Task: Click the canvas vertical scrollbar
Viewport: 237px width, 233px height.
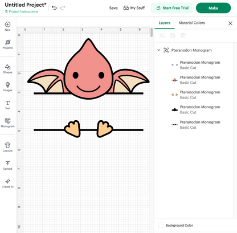Action: 152,32
